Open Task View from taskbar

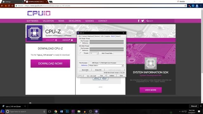[49, 111]
